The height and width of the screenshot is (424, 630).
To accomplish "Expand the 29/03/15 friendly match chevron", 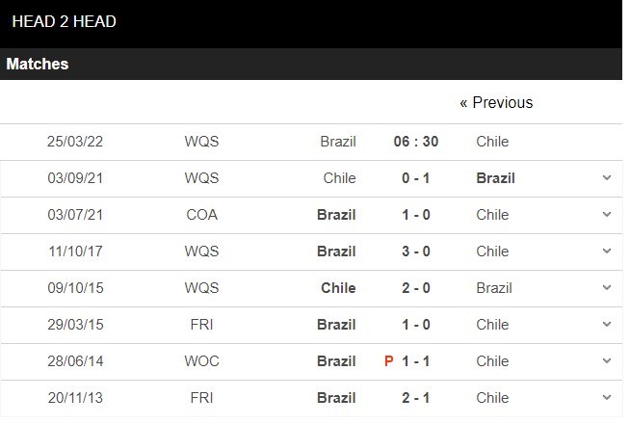I will click(607, 324).
